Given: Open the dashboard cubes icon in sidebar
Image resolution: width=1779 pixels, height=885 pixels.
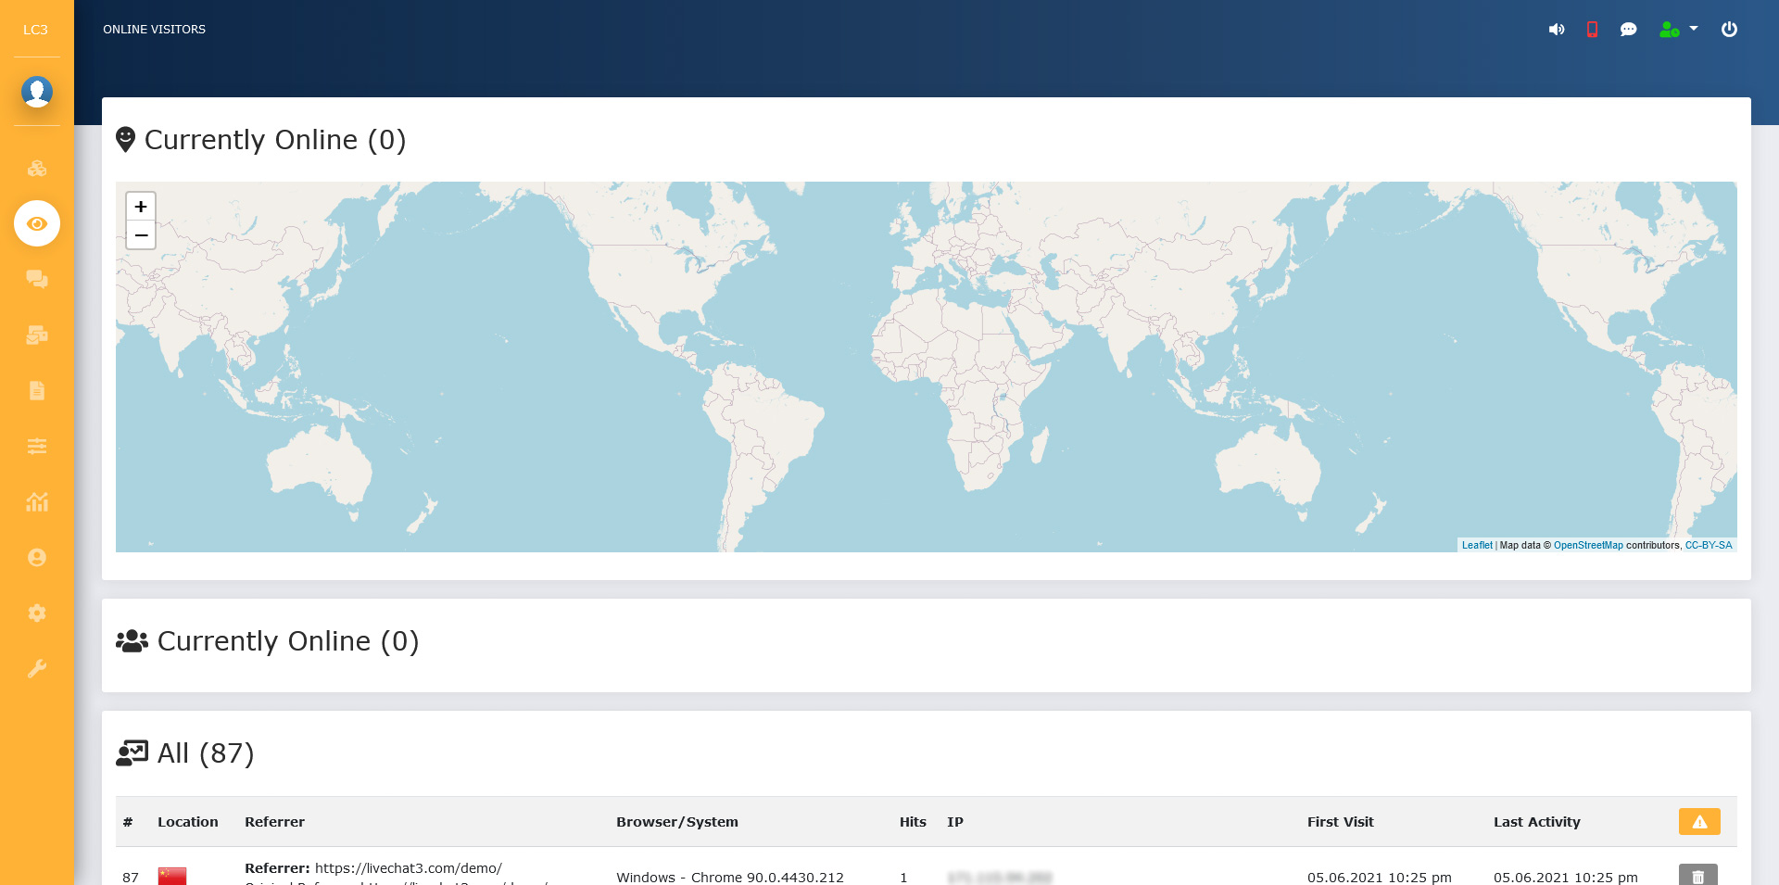Looking at the screenshot, I should [37, 169].
